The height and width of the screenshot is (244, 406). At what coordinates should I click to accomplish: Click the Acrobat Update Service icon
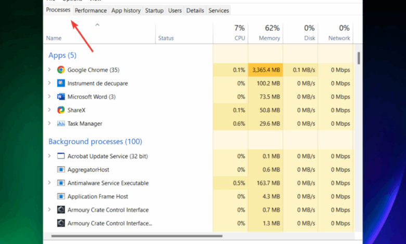[61, 156]
